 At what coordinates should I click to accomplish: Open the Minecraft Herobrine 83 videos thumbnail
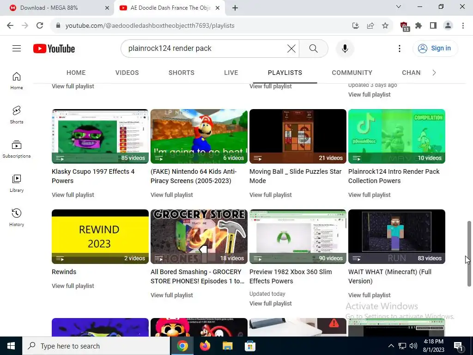pos(397,236)
